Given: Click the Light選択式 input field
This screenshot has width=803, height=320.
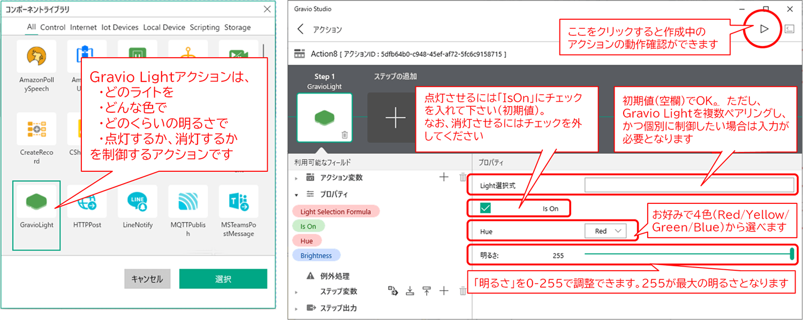Looking at the screenshot, I should coord(689,185).
